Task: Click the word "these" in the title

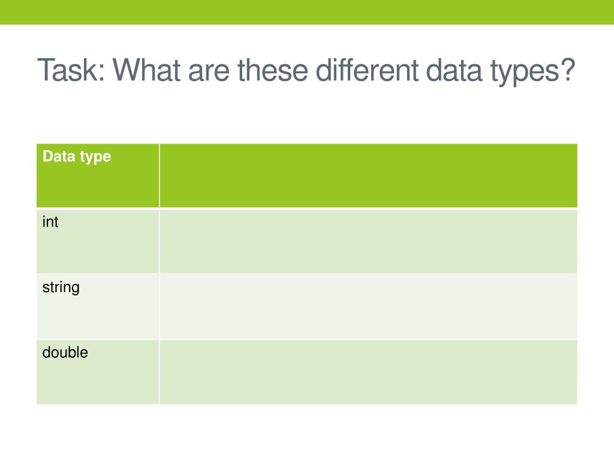Action: (x=273, y=70)
